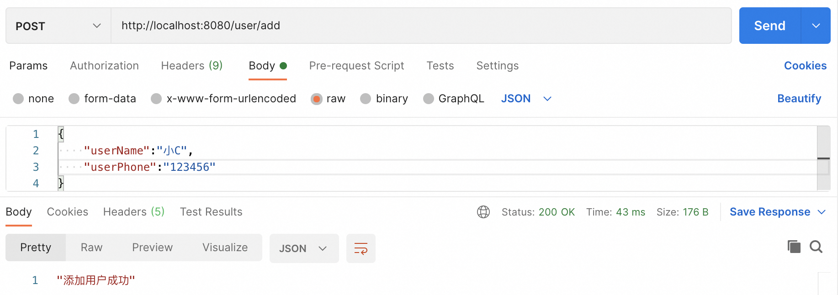
Task: Click the request editor scrollbar
Action: click(x=823, y=158)
